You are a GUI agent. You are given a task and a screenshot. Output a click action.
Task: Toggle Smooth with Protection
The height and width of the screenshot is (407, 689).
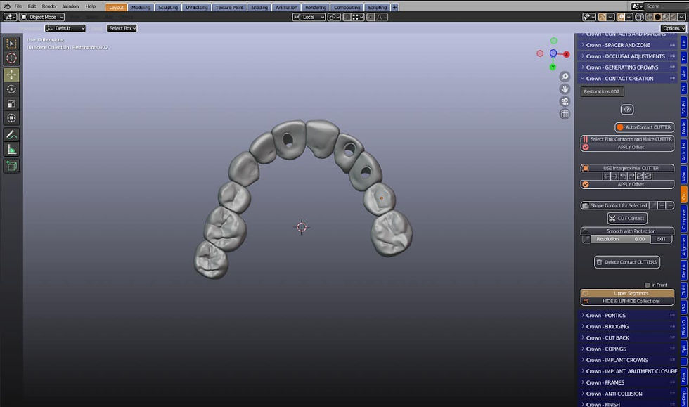tap(627, 231)
